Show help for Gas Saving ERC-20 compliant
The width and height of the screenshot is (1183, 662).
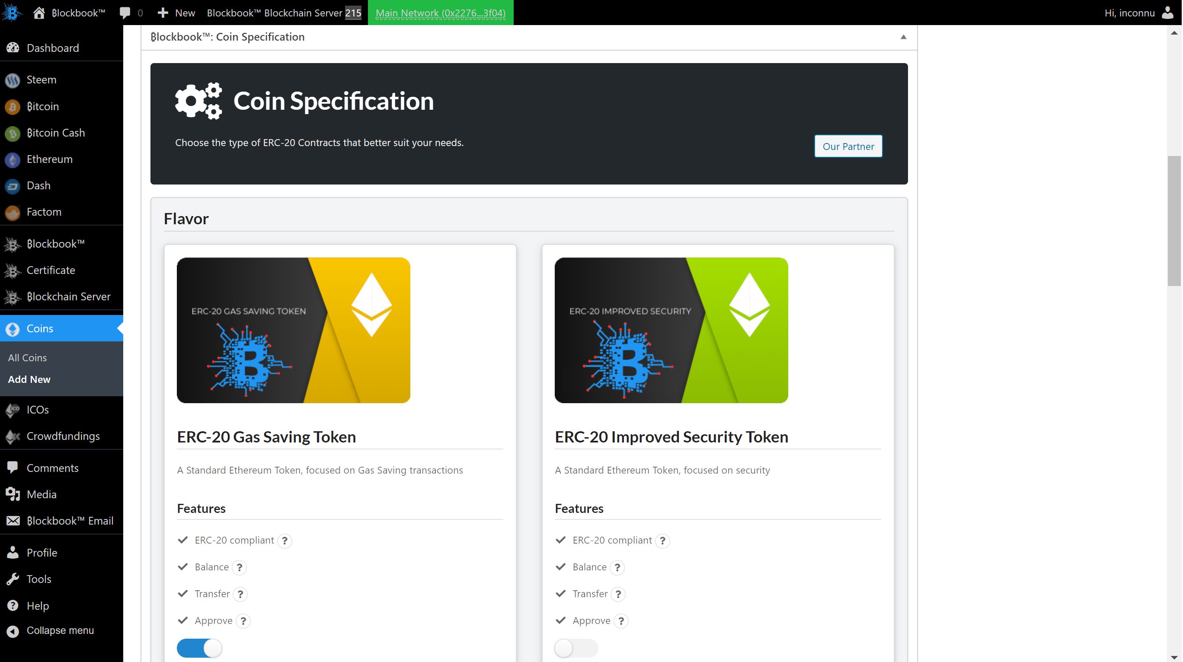285,541
